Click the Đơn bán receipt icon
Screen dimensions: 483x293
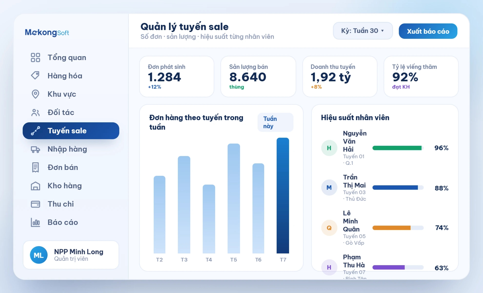tap(35, 167)
